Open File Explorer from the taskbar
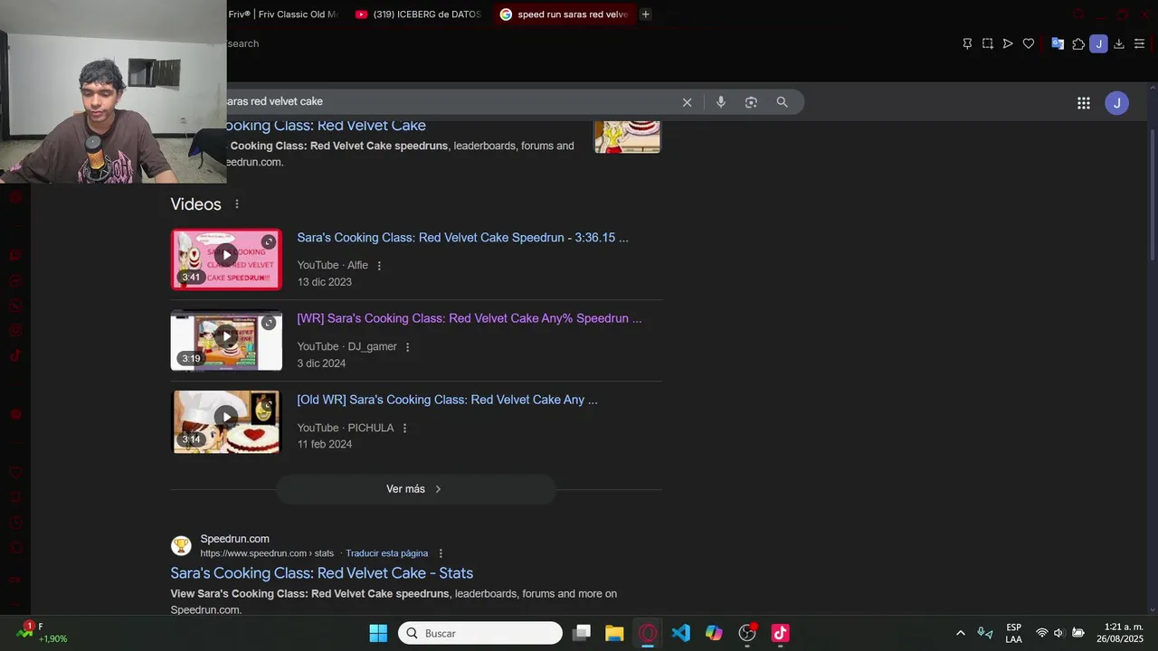1158x651 pixels. [614, 633]
